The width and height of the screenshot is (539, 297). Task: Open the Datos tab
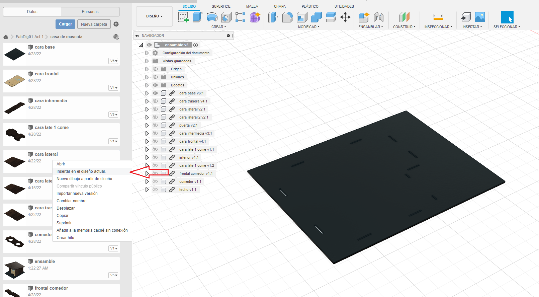click(32, 12)
